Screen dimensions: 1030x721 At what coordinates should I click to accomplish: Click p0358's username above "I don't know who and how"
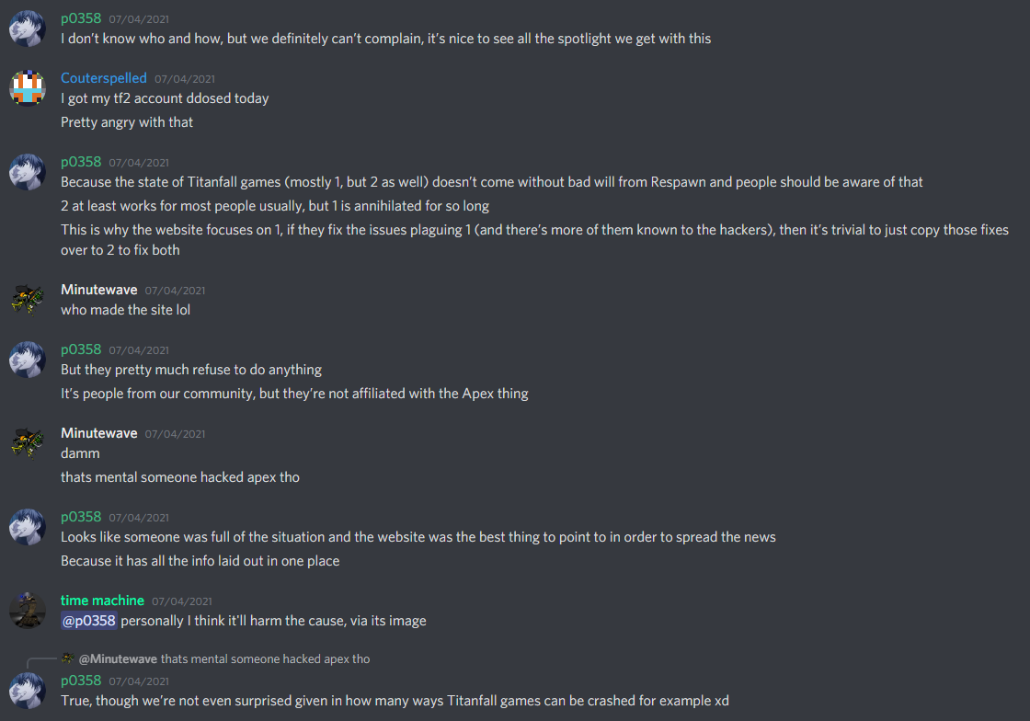point(81,18)
